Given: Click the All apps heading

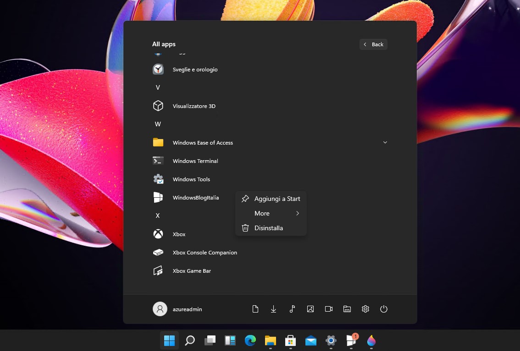Looking at the screenshot, I should 164,44.
